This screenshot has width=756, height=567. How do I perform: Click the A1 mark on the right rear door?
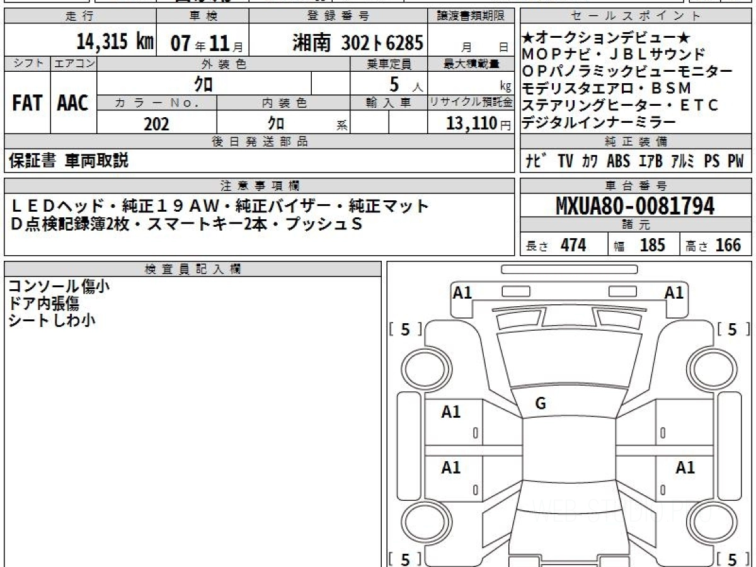[685, 467]
